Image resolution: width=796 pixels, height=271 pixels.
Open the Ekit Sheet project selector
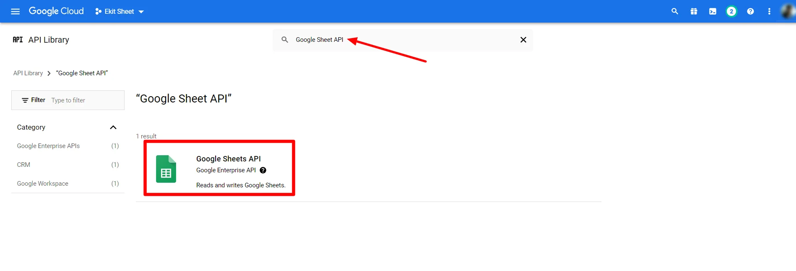click(120, 11)
